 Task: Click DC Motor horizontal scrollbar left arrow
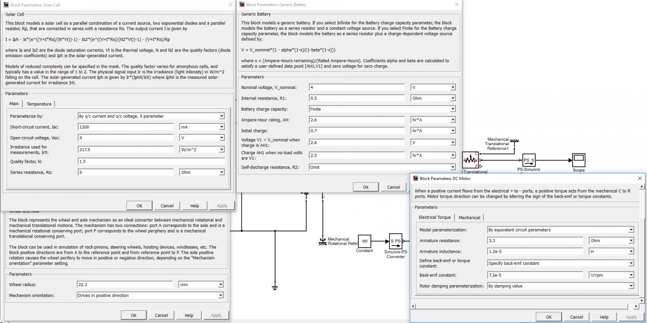pos(414,306)
